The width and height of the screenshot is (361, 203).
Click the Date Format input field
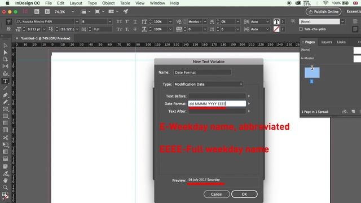[217, 104]
